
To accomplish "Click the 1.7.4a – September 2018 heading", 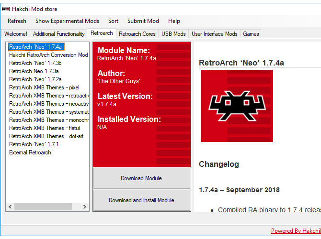I will (240, 190).
